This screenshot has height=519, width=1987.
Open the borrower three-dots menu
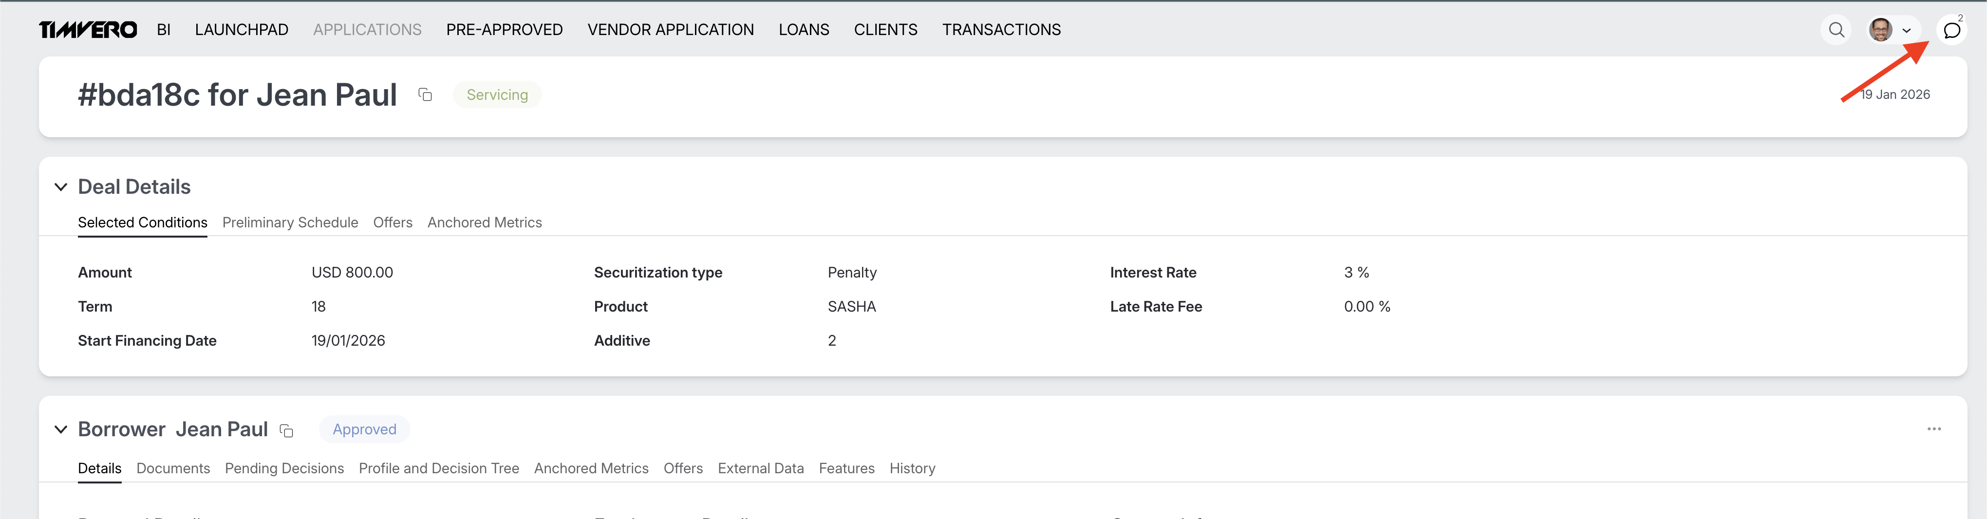pyautogui.click(x=1933, y=429)
